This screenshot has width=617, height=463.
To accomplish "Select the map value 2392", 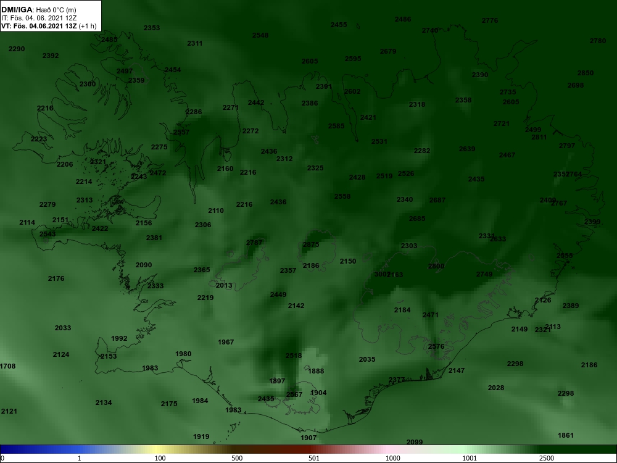I will pyautogui.click(x=51, y=56).
